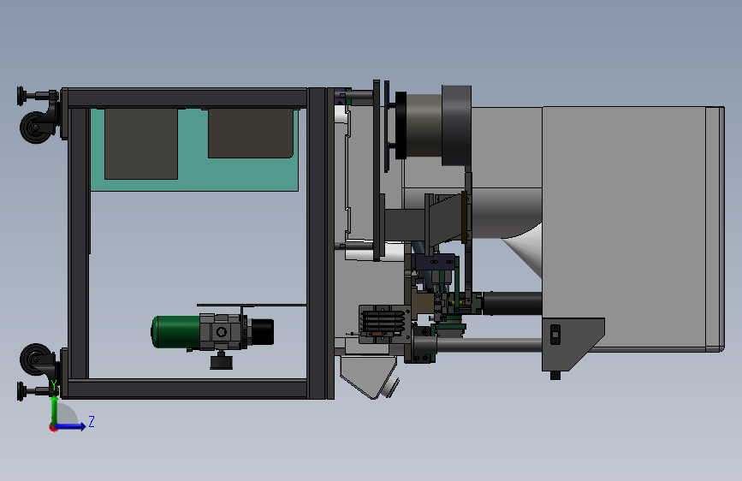Pick the upper-left caster wheel

point(35,127)
